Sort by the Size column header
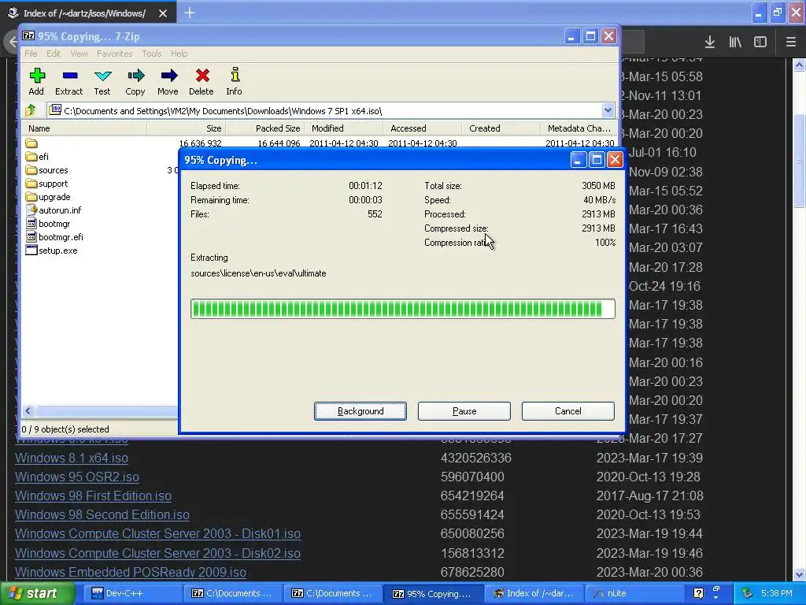806x605 pixels. [x=187, y=128]
